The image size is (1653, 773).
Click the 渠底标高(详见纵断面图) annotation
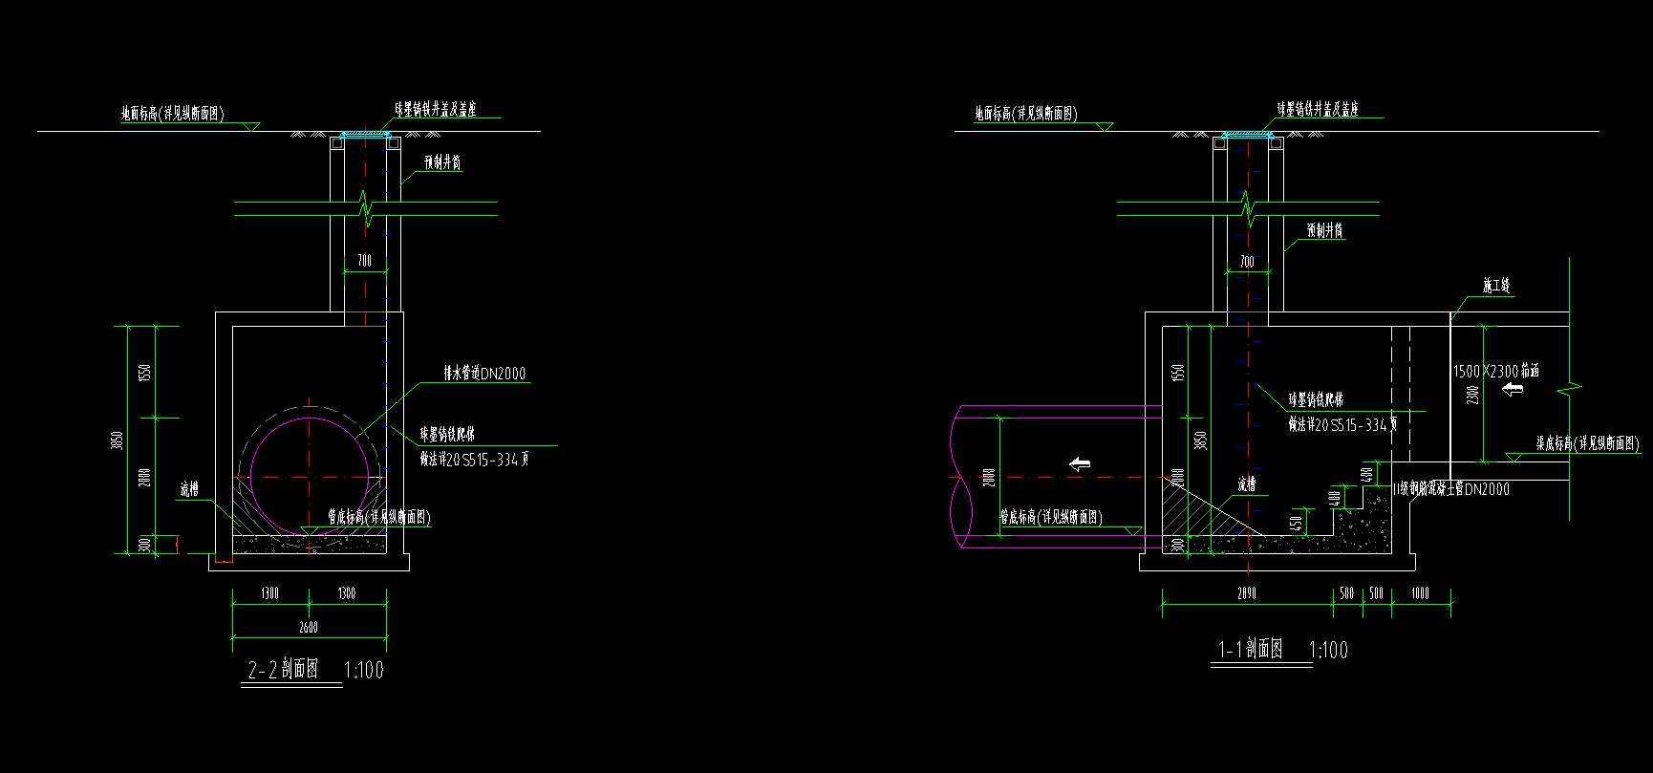[x=1587, y=443]
